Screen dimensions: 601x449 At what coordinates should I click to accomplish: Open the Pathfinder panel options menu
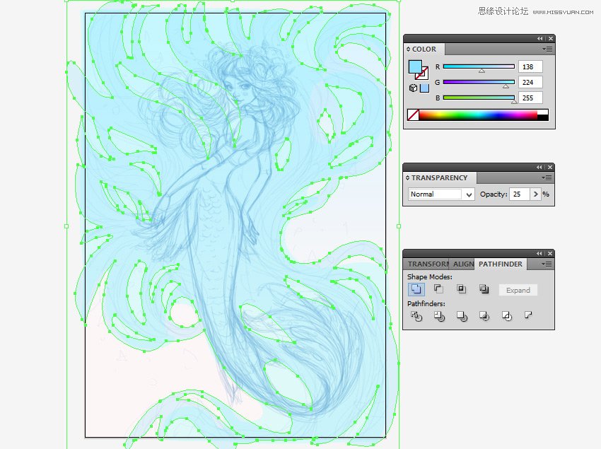coord(547,264)
